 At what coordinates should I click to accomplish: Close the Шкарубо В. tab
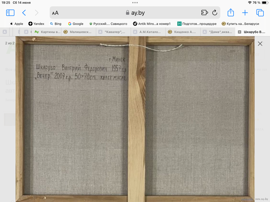click(x=239, y=32)
